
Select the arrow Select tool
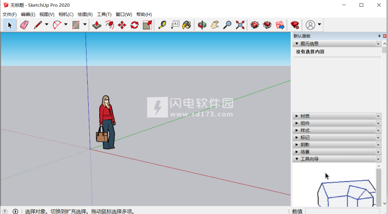[9, 25]
